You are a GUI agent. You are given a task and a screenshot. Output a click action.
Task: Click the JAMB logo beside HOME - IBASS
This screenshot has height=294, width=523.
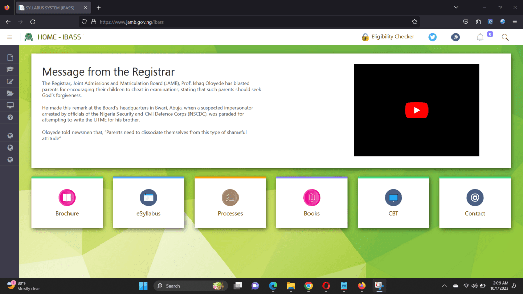29,37
